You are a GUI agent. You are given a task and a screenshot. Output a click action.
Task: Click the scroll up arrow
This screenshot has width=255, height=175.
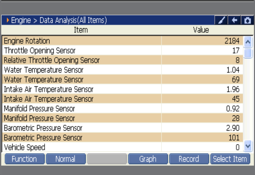point(248,42)
